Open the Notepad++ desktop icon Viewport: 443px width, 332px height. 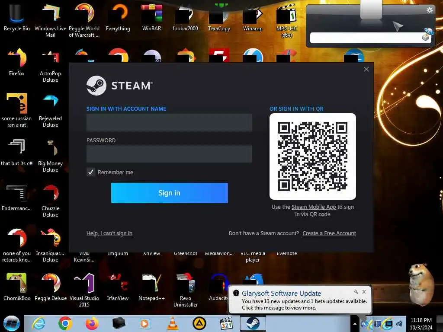(x=152, y=287)
